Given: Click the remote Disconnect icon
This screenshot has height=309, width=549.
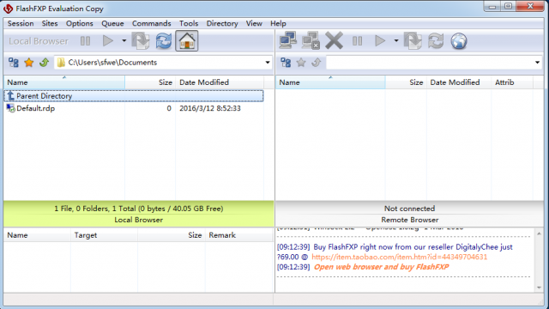Looking at the screenshot, I should pyautogui.click(x=311, y=40).
